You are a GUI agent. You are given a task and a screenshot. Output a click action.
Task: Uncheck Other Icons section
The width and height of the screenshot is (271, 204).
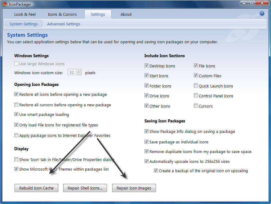[x=146, y=106]
